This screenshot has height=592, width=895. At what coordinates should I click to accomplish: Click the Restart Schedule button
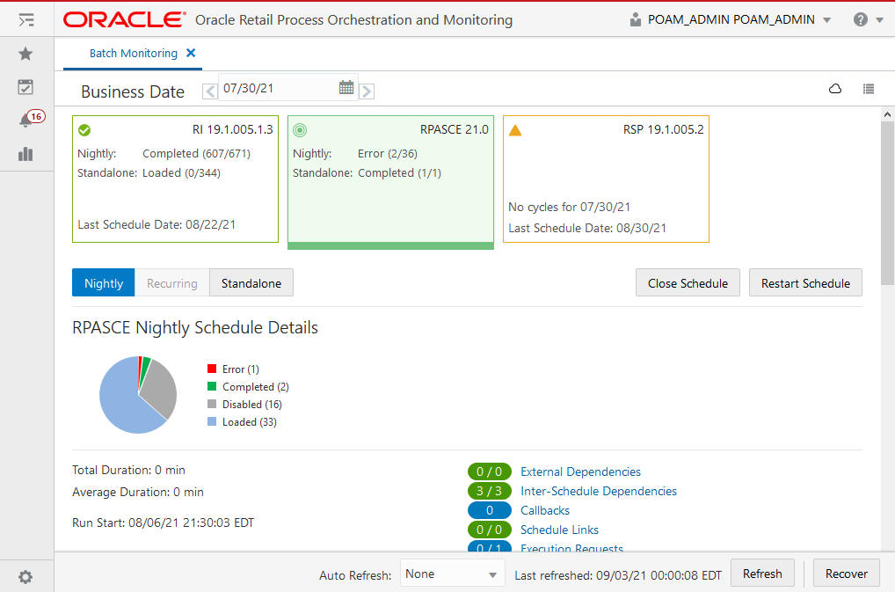point(805,283)
